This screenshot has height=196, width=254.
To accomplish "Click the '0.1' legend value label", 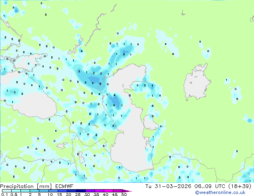I will [x=5, y=194].
